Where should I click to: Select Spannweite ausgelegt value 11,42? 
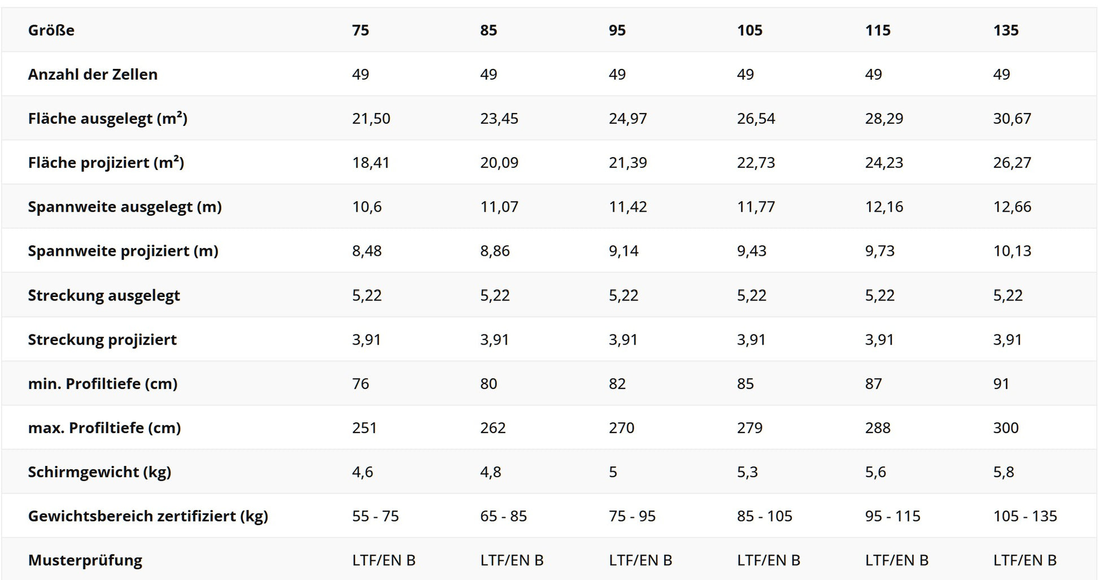click(x=627, y=207)
